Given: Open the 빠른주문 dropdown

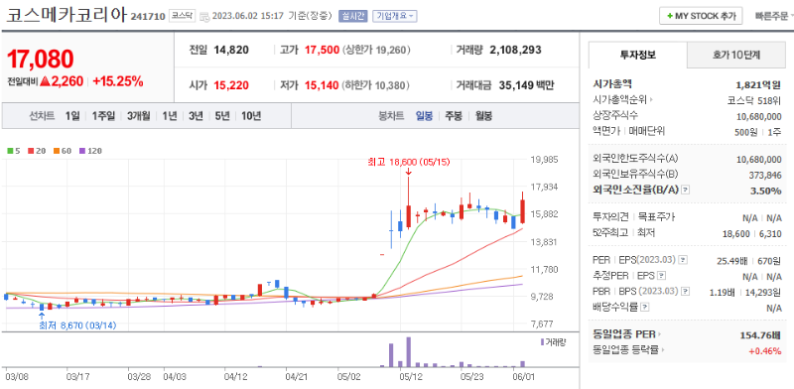Looking at the screenshot, I should tap(773, 16).
